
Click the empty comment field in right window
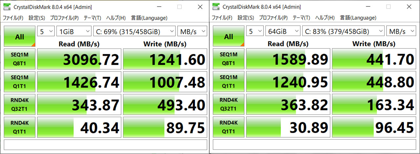[x=314, y=144]
